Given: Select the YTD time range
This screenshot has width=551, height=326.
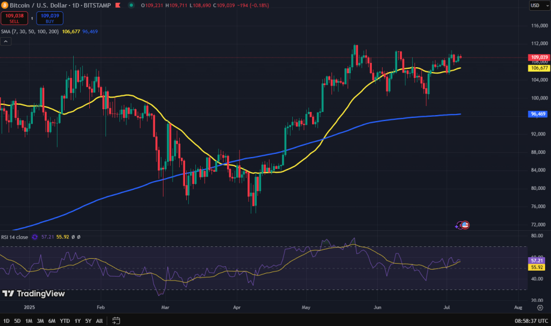Looking at the screenshot, I should [65, 321].
